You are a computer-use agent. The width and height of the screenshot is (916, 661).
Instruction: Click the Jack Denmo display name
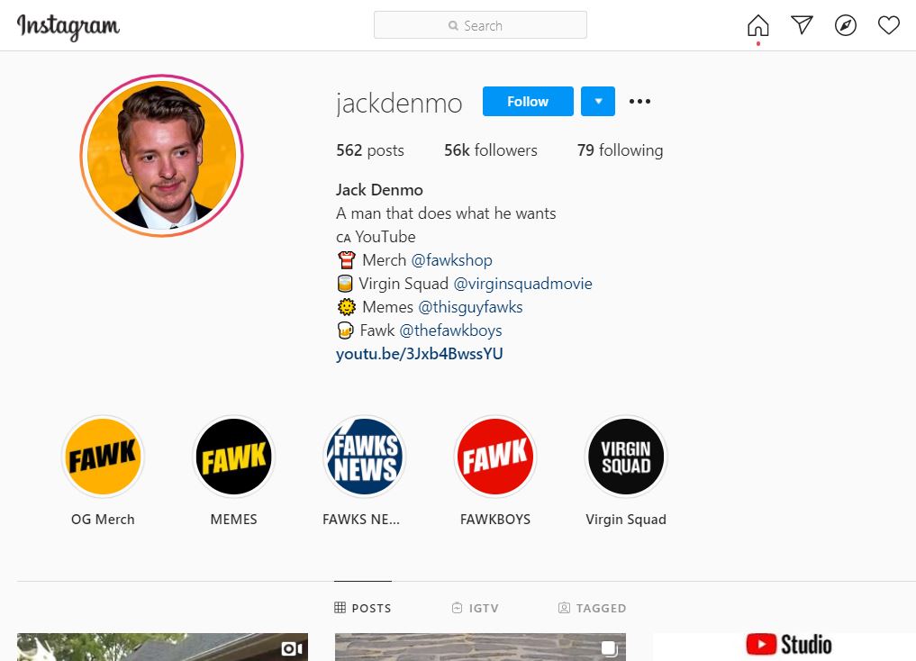pyautogui.click(x=379, y=190)
